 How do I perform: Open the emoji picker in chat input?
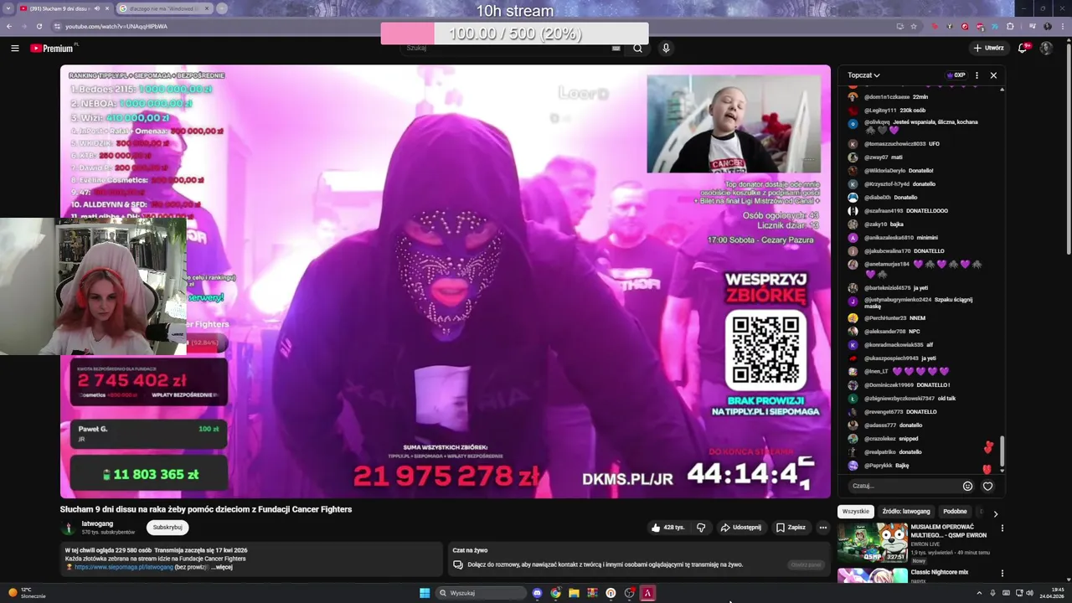(x=968, y=486)
